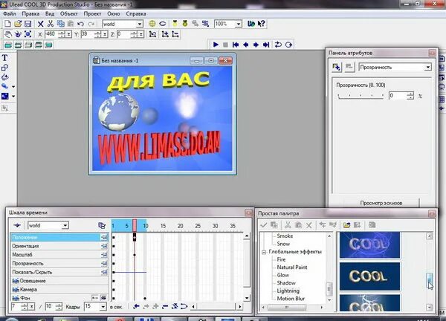
Task: Click the current frame marker on timeline ruler
Action: tap(135, 226)
